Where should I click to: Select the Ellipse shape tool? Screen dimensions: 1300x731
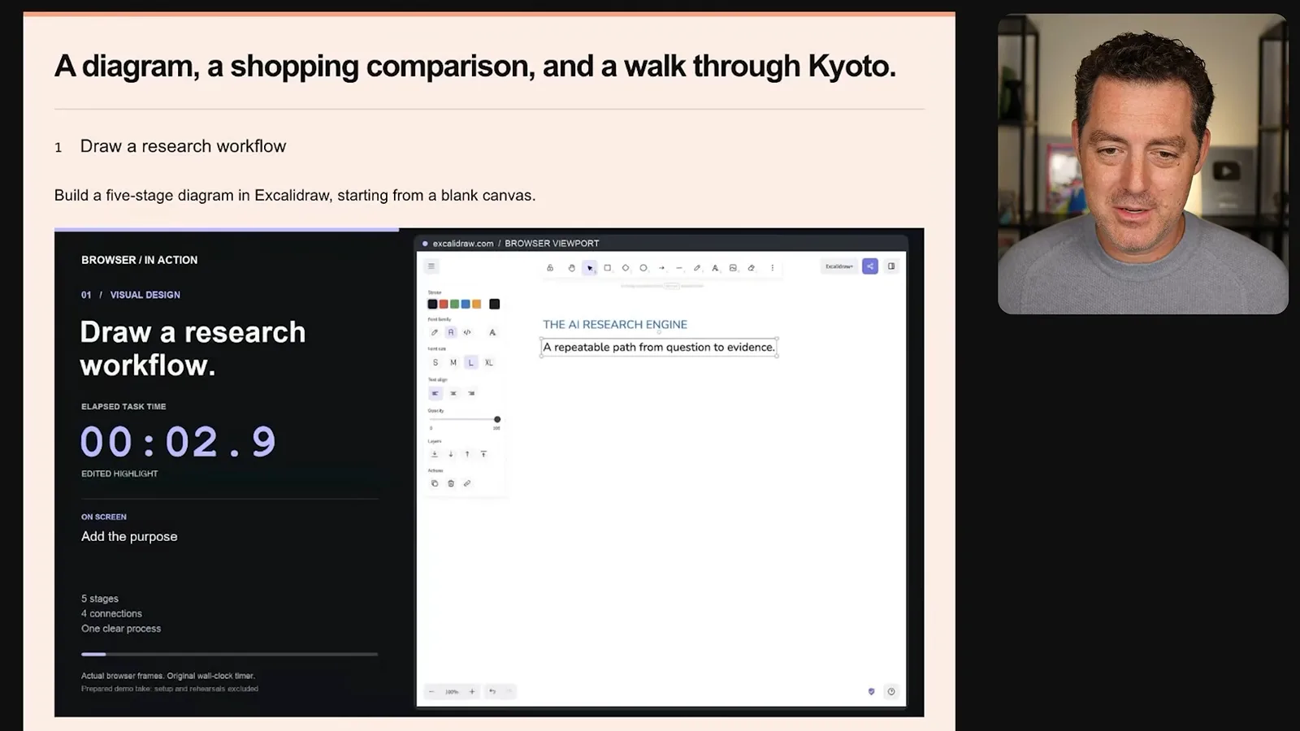(x=643, y=267)
